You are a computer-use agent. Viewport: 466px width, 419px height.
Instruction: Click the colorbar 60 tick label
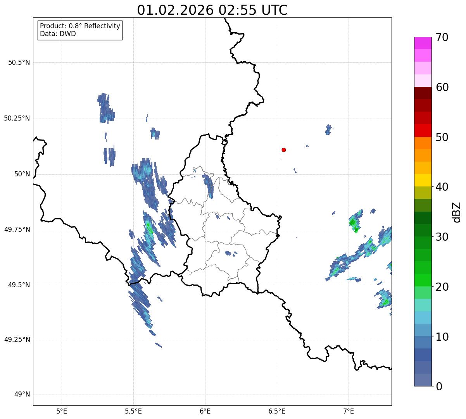442,87
